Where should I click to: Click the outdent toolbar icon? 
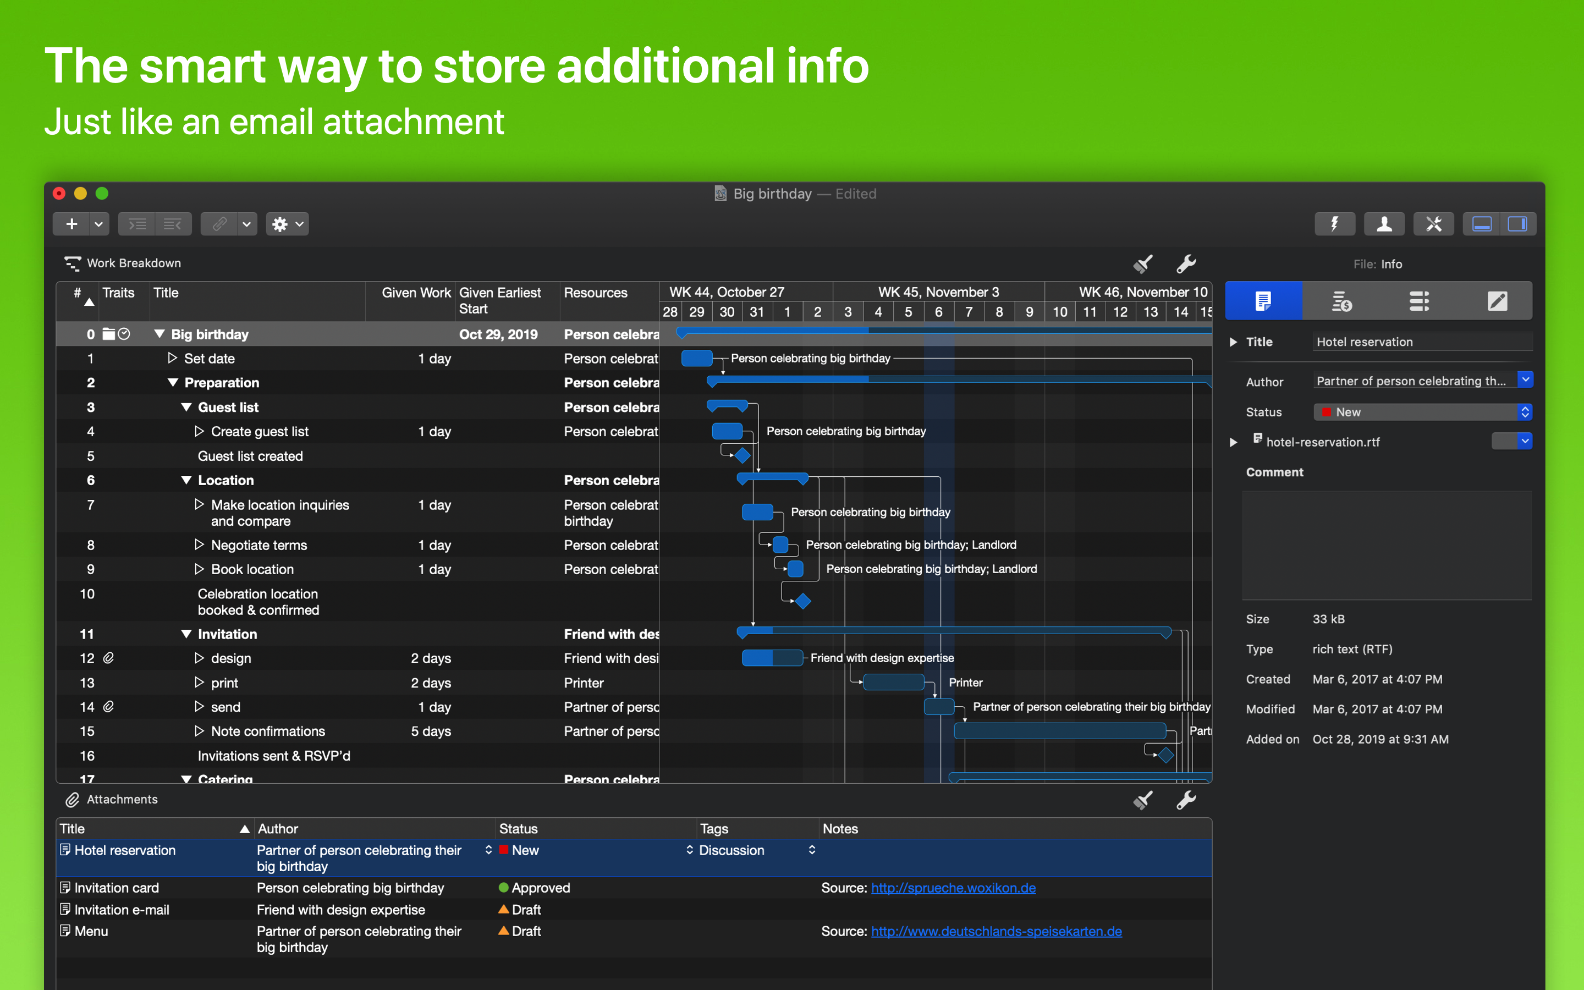point(173,224)
